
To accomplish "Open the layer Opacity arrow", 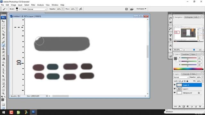I will point(202,77).
